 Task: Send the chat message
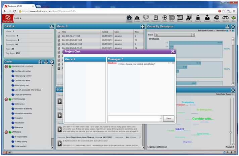click(169, 119)
